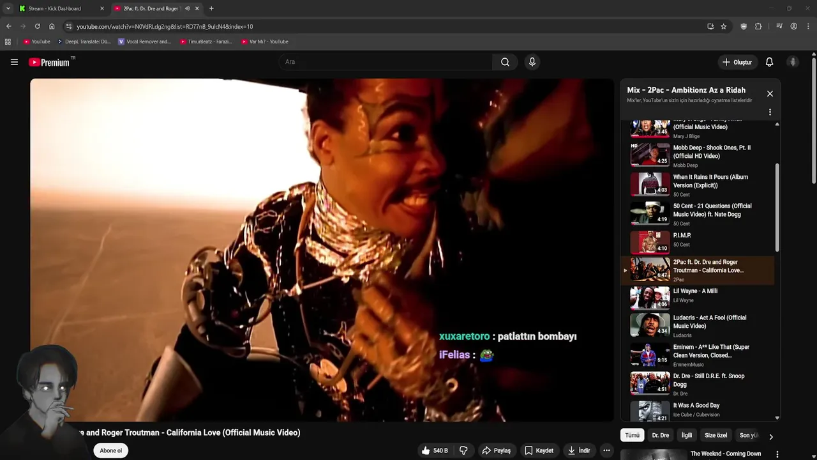
Task: Open the Mix - 2Pac playlist title
Action: (686, 90)
